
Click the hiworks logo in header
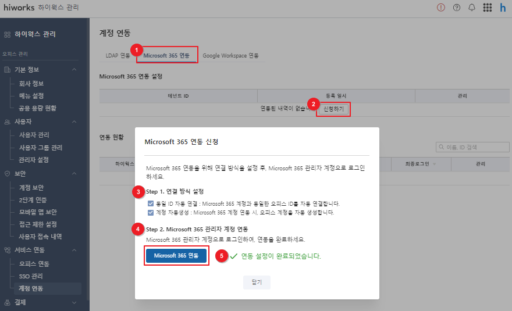(x=19, y=8)
